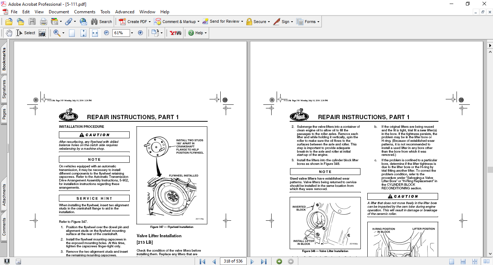493x265 pixels.
Task: Go to the last page
Action: click(x=264, y=261)
